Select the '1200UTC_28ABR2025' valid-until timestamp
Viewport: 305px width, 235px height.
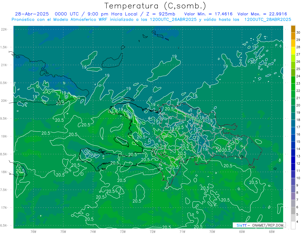click(x=268, y=20)
